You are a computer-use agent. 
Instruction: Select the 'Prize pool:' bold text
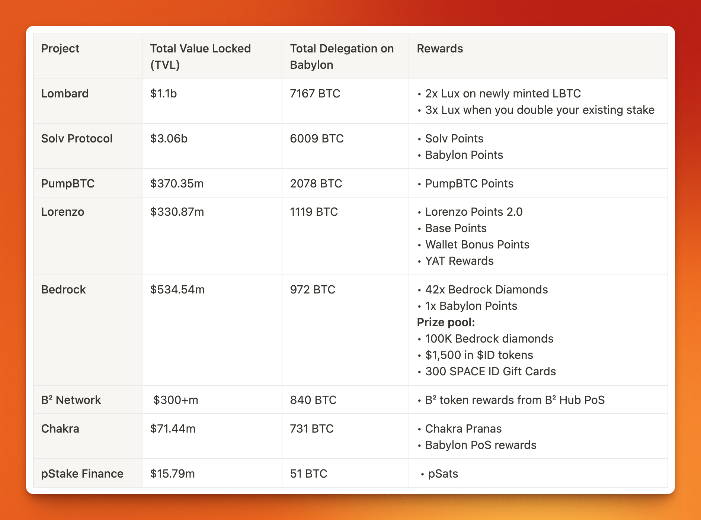446,322
